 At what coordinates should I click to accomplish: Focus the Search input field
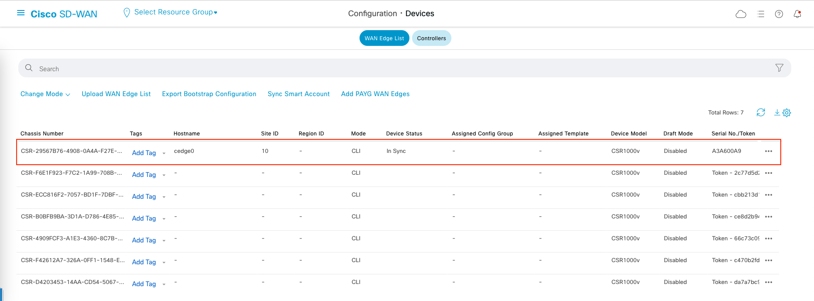(394, 69)
